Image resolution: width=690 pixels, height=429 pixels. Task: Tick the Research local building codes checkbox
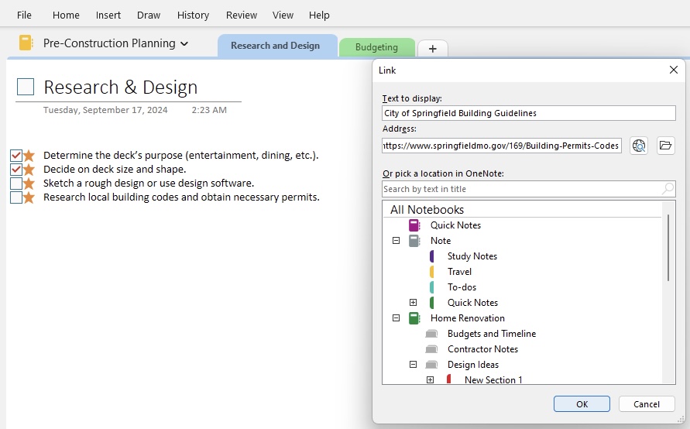(x=16, y=197)
